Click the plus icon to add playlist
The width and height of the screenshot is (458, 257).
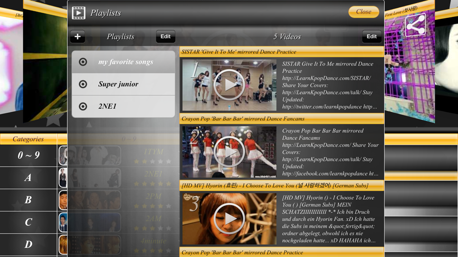[77, 36]
